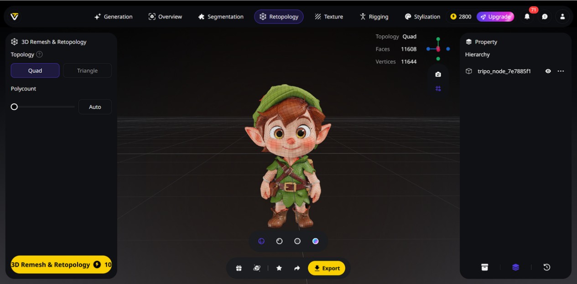Open community via the planet icon

click(x=257, y=268)
